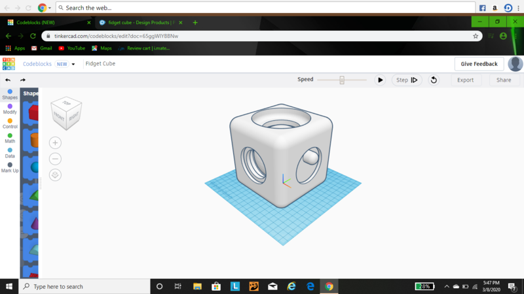Zoom in using the plus button

click(x=55, y=142)
